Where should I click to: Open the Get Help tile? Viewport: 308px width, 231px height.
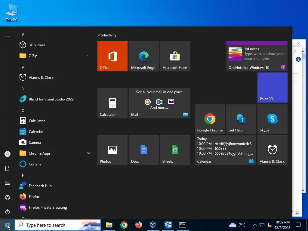point(241,119)
